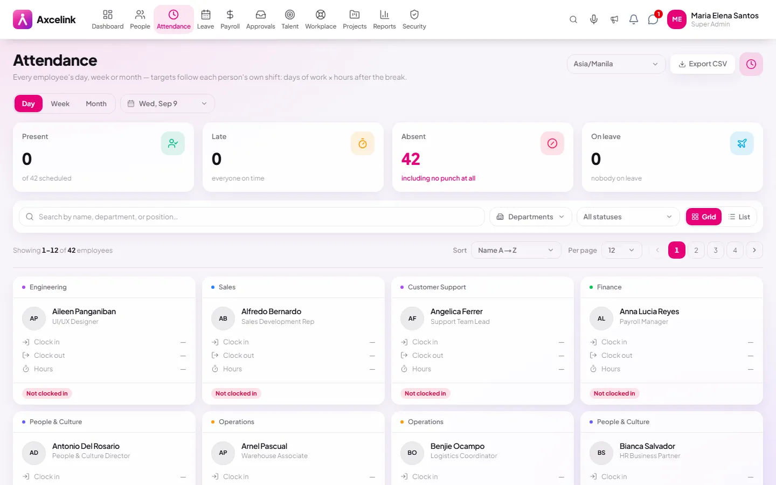The width and height of the screenshot is (776, 485).
Task: Open the Leave section
Action: [205, 19]
